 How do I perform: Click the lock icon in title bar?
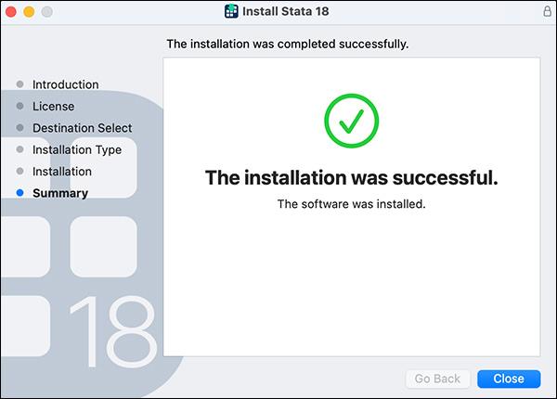546,12
